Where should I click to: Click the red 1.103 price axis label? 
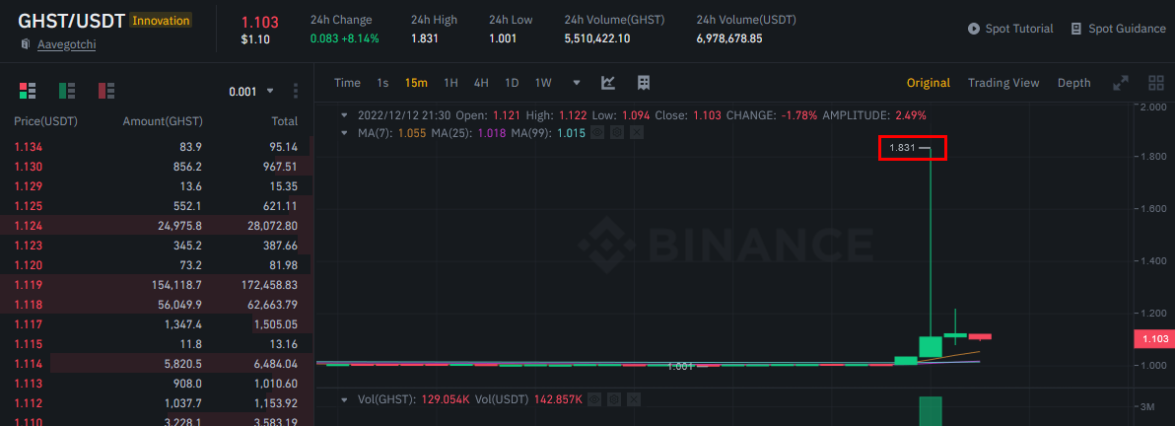pos(1154,339)
